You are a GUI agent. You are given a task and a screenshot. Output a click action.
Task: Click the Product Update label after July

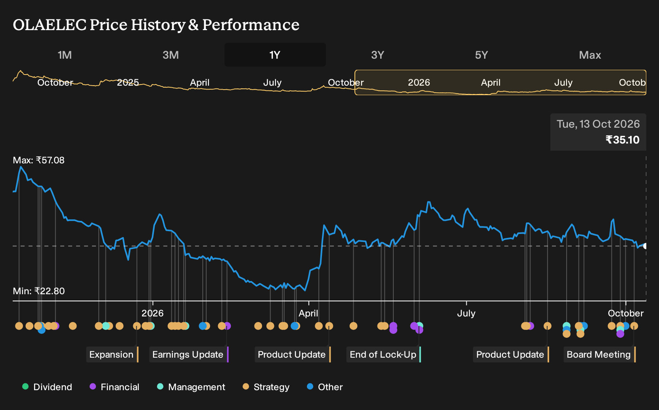click(x=511, y=354)
